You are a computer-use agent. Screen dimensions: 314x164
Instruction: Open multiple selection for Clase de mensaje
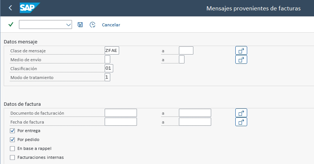click(241, 50)
